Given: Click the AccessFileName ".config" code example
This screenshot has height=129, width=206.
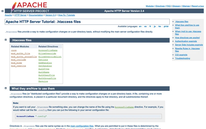Looking at the screenshot, I should point(88,116).
